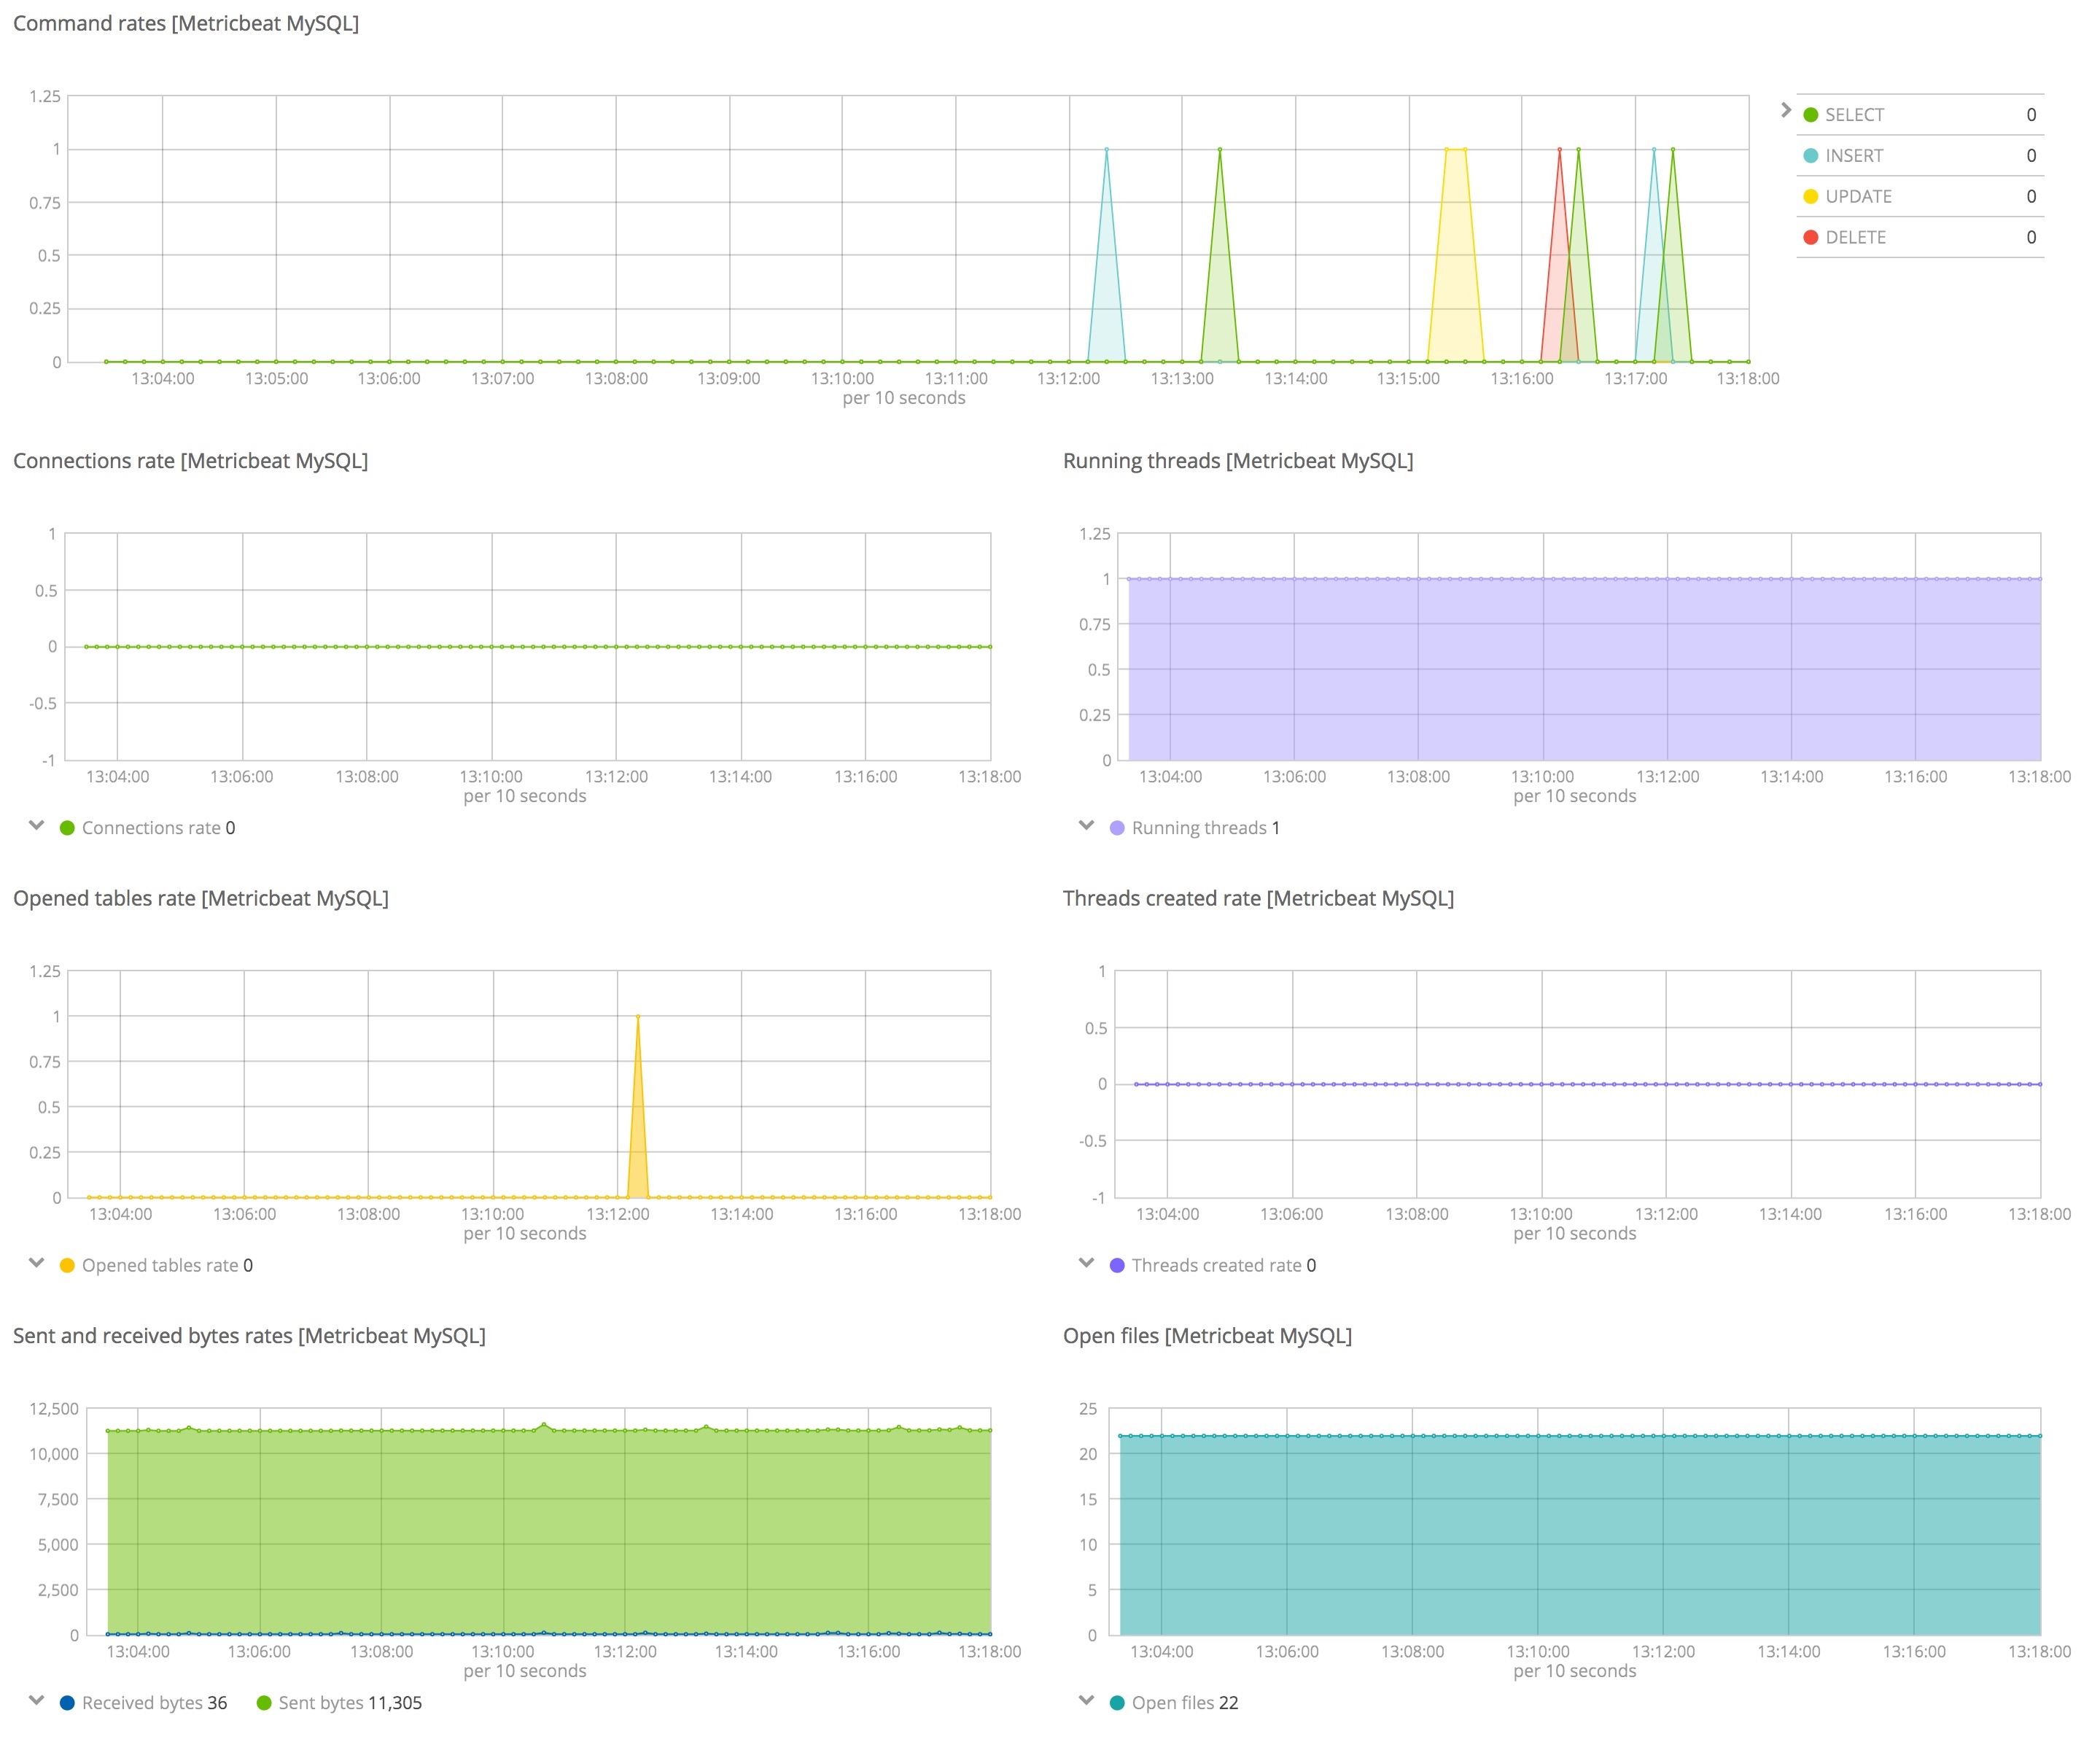
Task: Click the Open files panel title
Action: coord(1207,1336)
